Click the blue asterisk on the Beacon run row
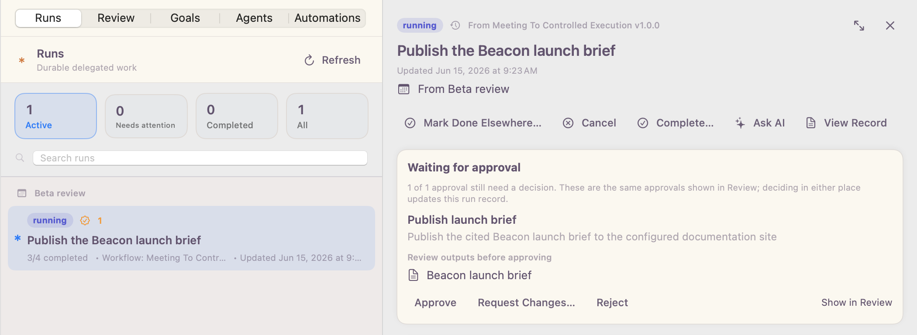Image resolution: width=917 pixels, height=335 pixels. tap(18, 238)
